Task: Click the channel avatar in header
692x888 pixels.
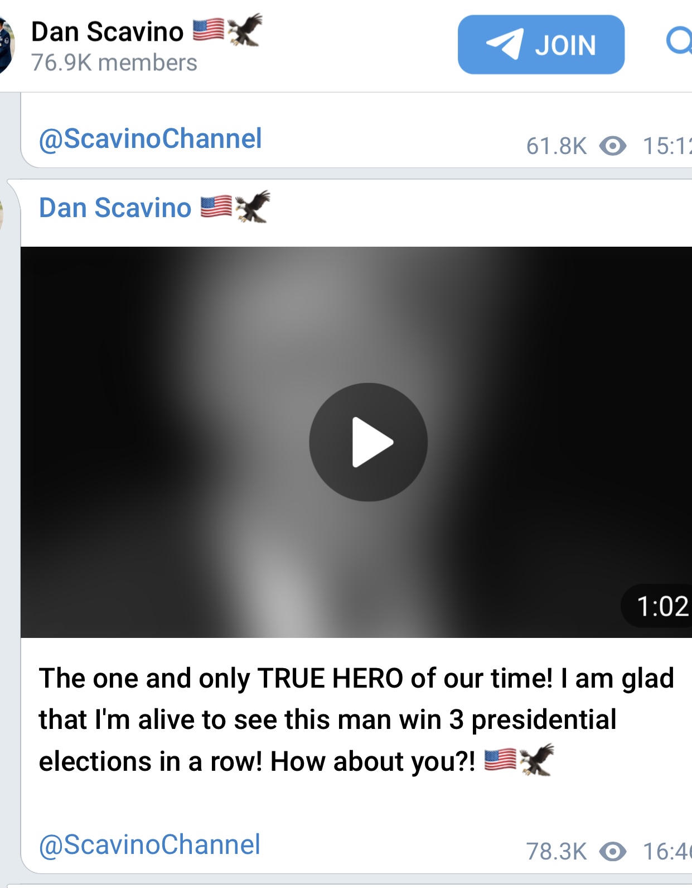Action: (x=6, y=45)
